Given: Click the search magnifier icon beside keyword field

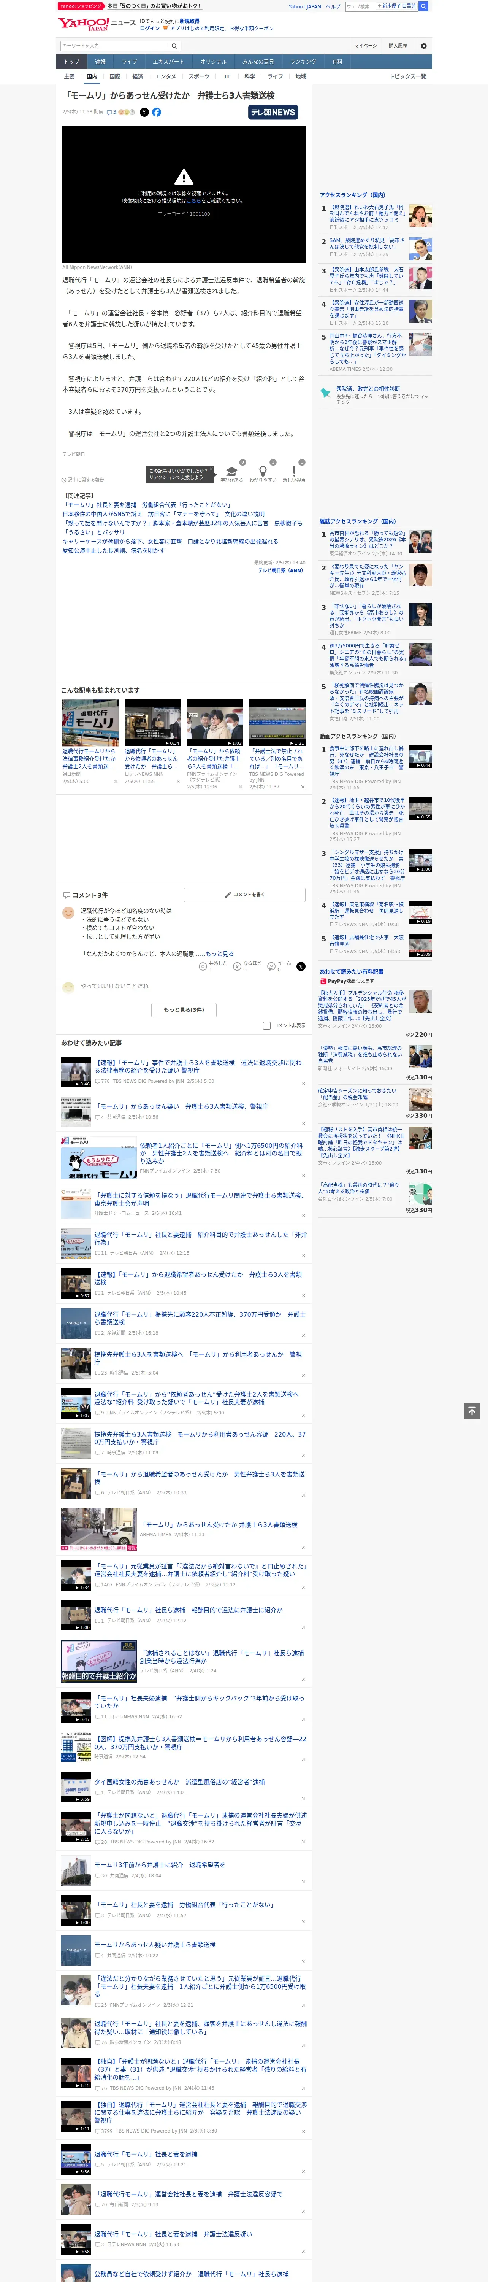Looking at the screenshot, I should 174,46.
